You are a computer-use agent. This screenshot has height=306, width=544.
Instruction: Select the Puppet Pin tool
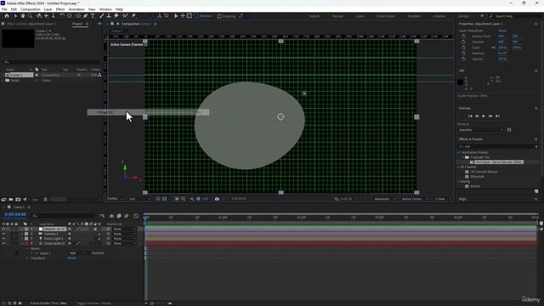(x=133, y=16)
